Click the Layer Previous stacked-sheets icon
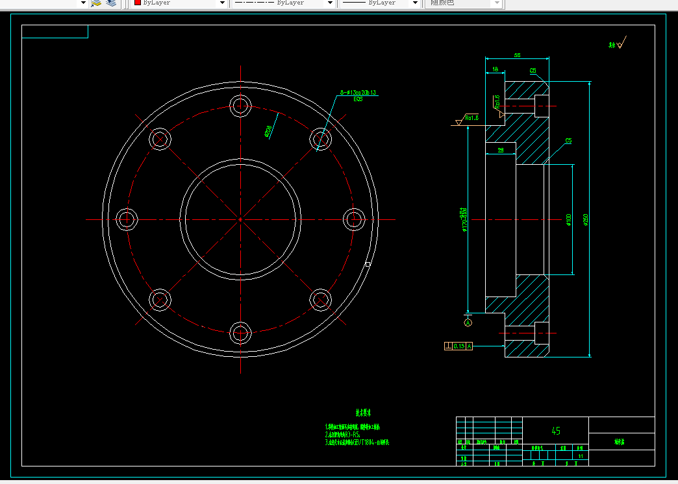This screenshot has width=678, height=484. [111, 3]
